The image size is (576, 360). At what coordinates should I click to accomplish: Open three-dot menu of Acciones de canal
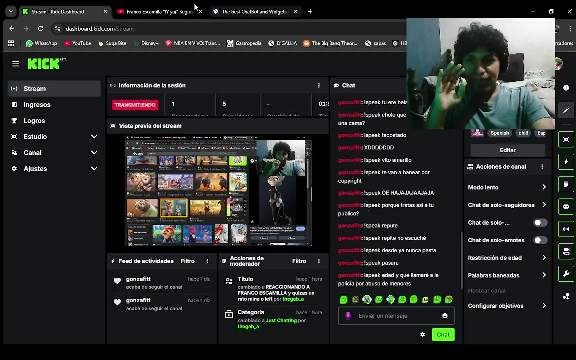[x=542, y=167]
